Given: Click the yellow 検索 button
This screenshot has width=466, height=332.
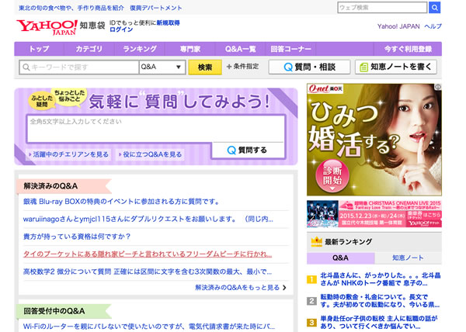Looking at the screenshot, I should coord(205,67).
